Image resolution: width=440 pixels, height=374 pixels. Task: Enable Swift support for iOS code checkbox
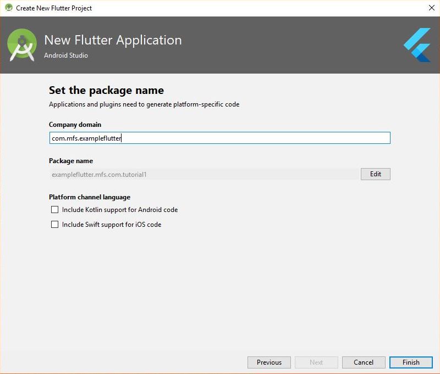click(54, 225)
